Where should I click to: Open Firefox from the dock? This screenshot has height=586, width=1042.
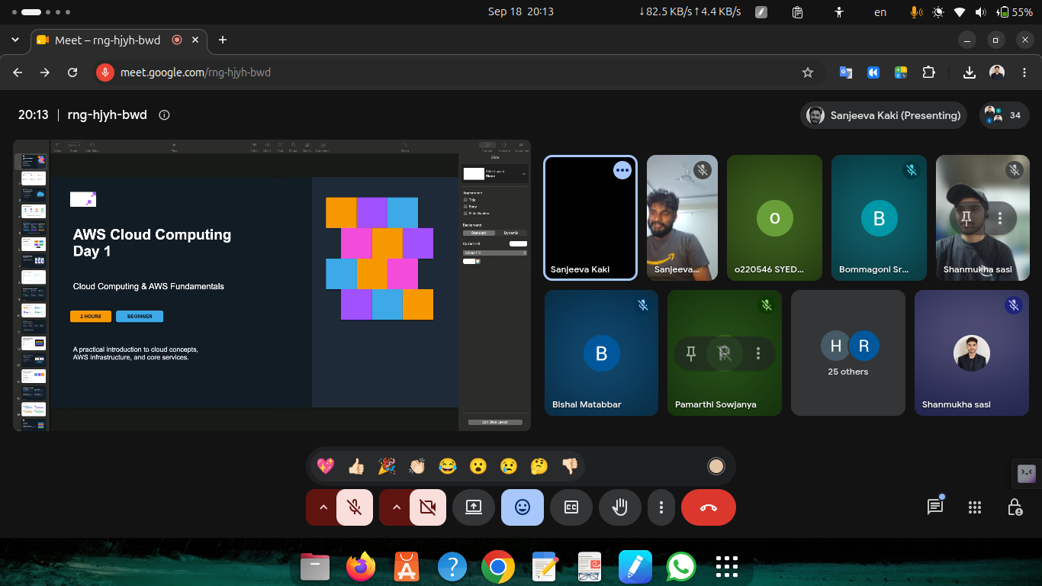361,566
